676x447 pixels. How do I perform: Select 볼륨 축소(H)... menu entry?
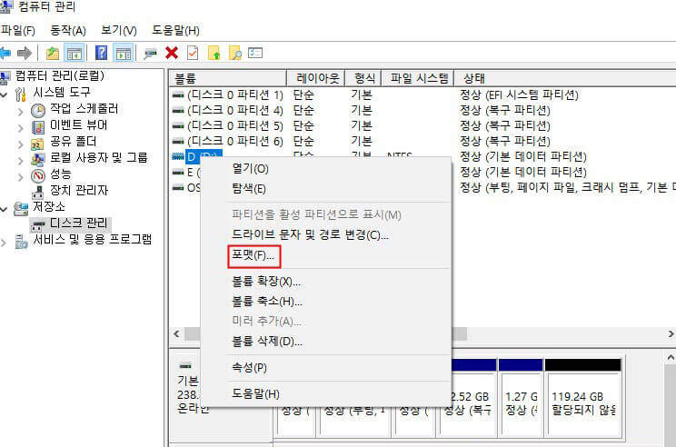pyautogui.click(x=267, y=302)
